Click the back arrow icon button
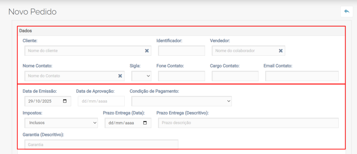This screenshot has width=357, height=154. pos(347,11)
